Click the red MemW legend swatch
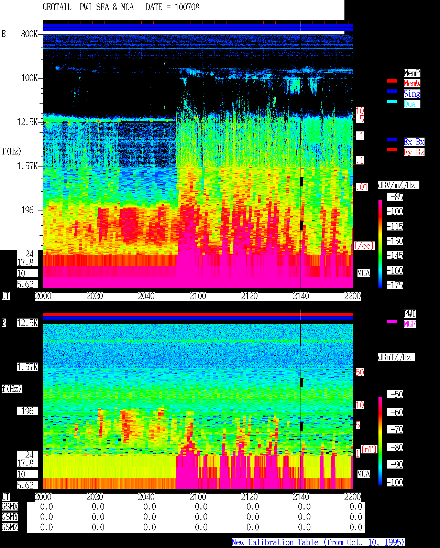Viewport: 440px width, 548px height. coord(392,81)
